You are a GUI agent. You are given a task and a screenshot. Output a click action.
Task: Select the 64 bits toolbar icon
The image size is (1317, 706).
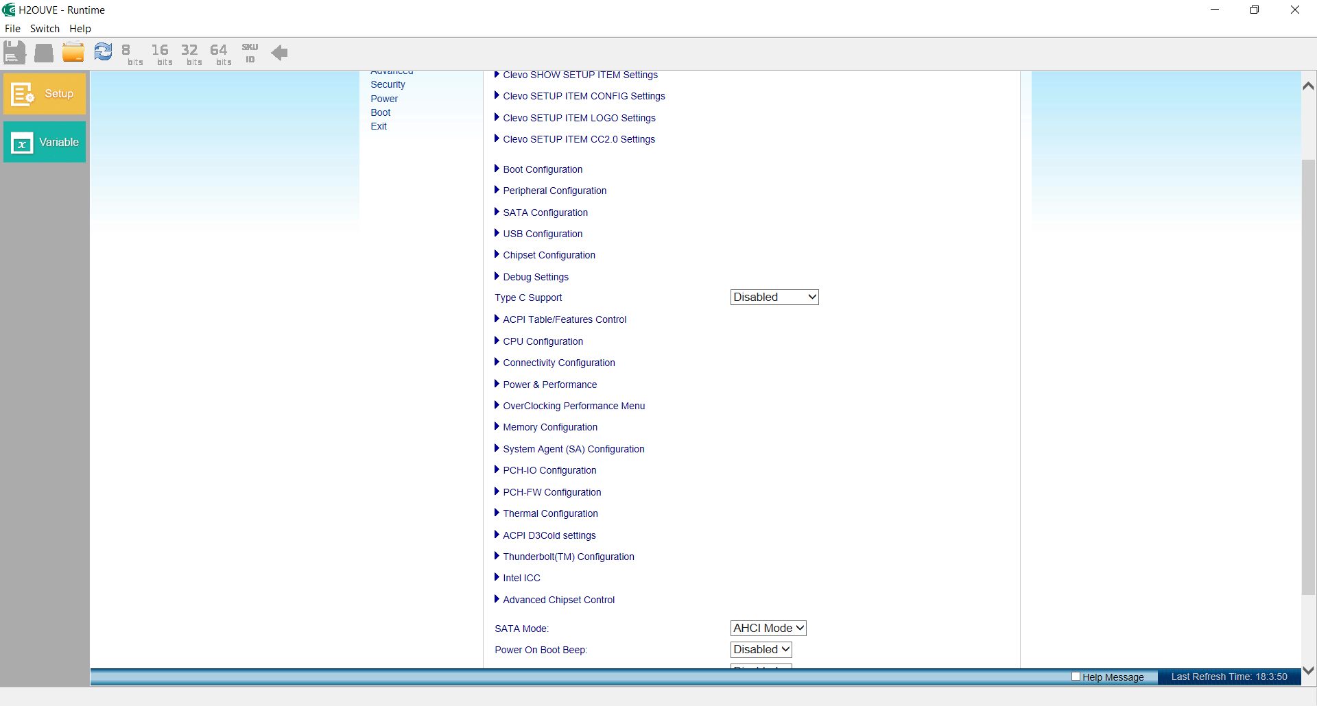(x=221, y=54)
